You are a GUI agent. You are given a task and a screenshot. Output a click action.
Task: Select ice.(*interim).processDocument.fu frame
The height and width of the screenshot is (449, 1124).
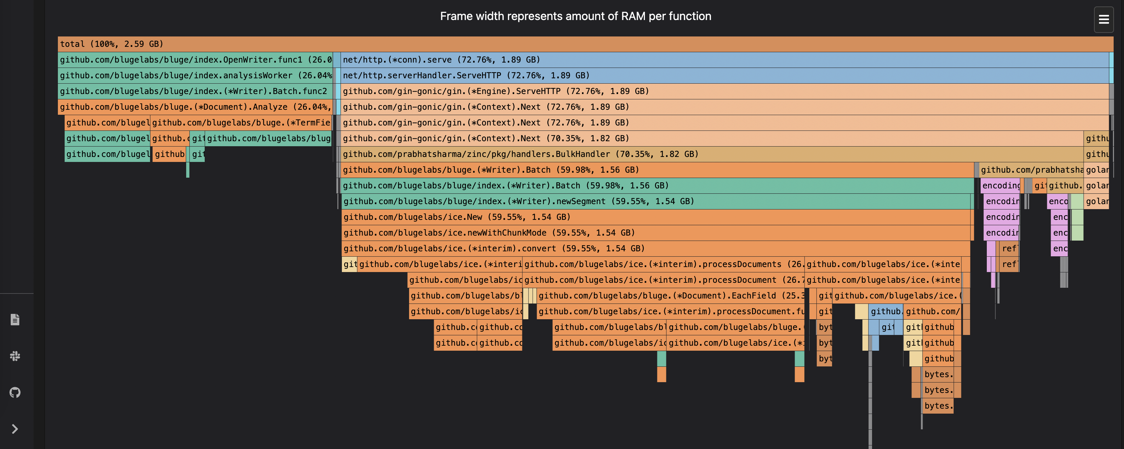pyautogui.click(x=671, y=311)
